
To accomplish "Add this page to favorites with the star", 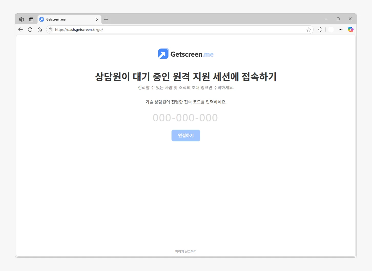I will click(308, 30).
